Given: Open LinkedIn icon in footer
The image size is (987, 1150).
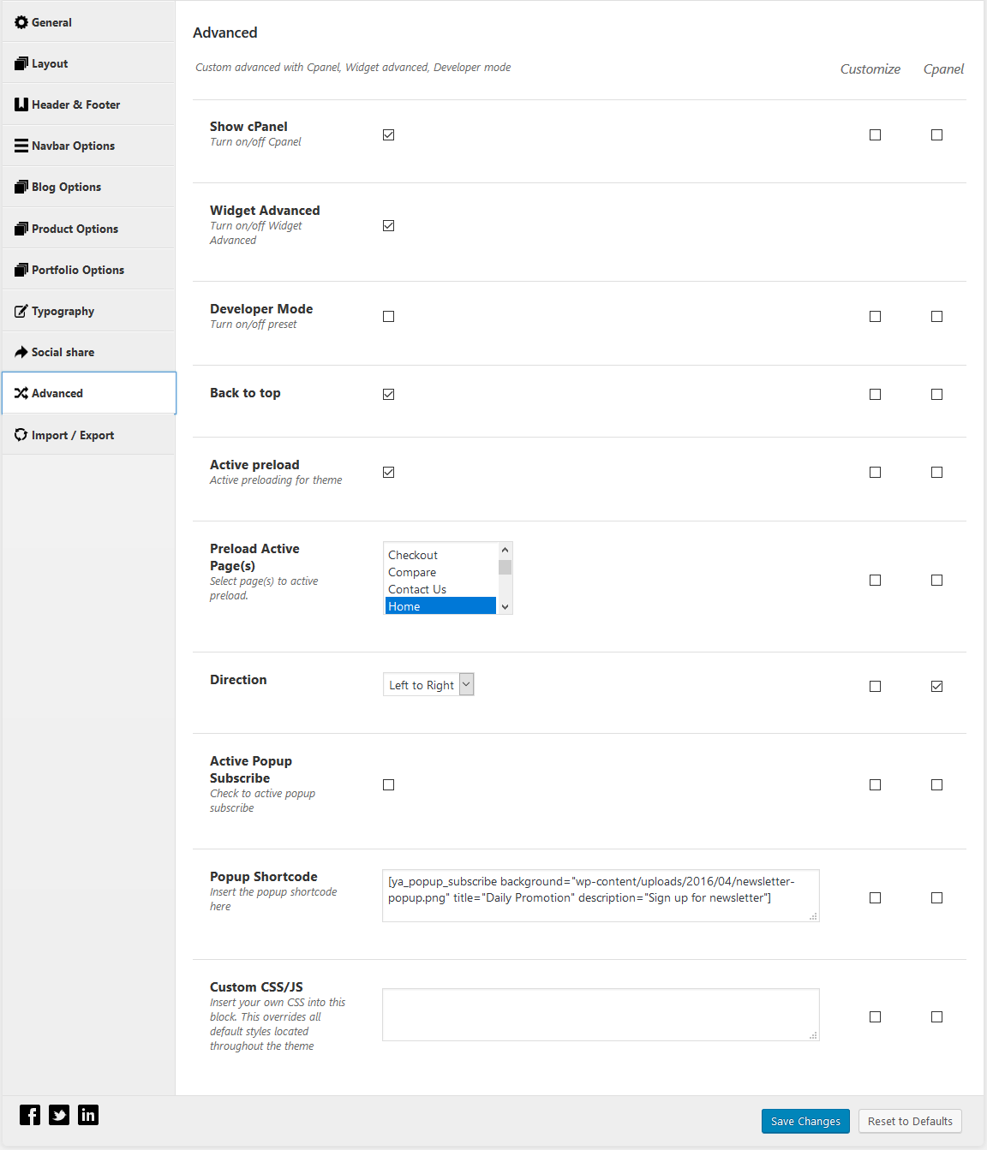Looking at the screenshot, I should pyautogui.click(x=88, y=1114).
